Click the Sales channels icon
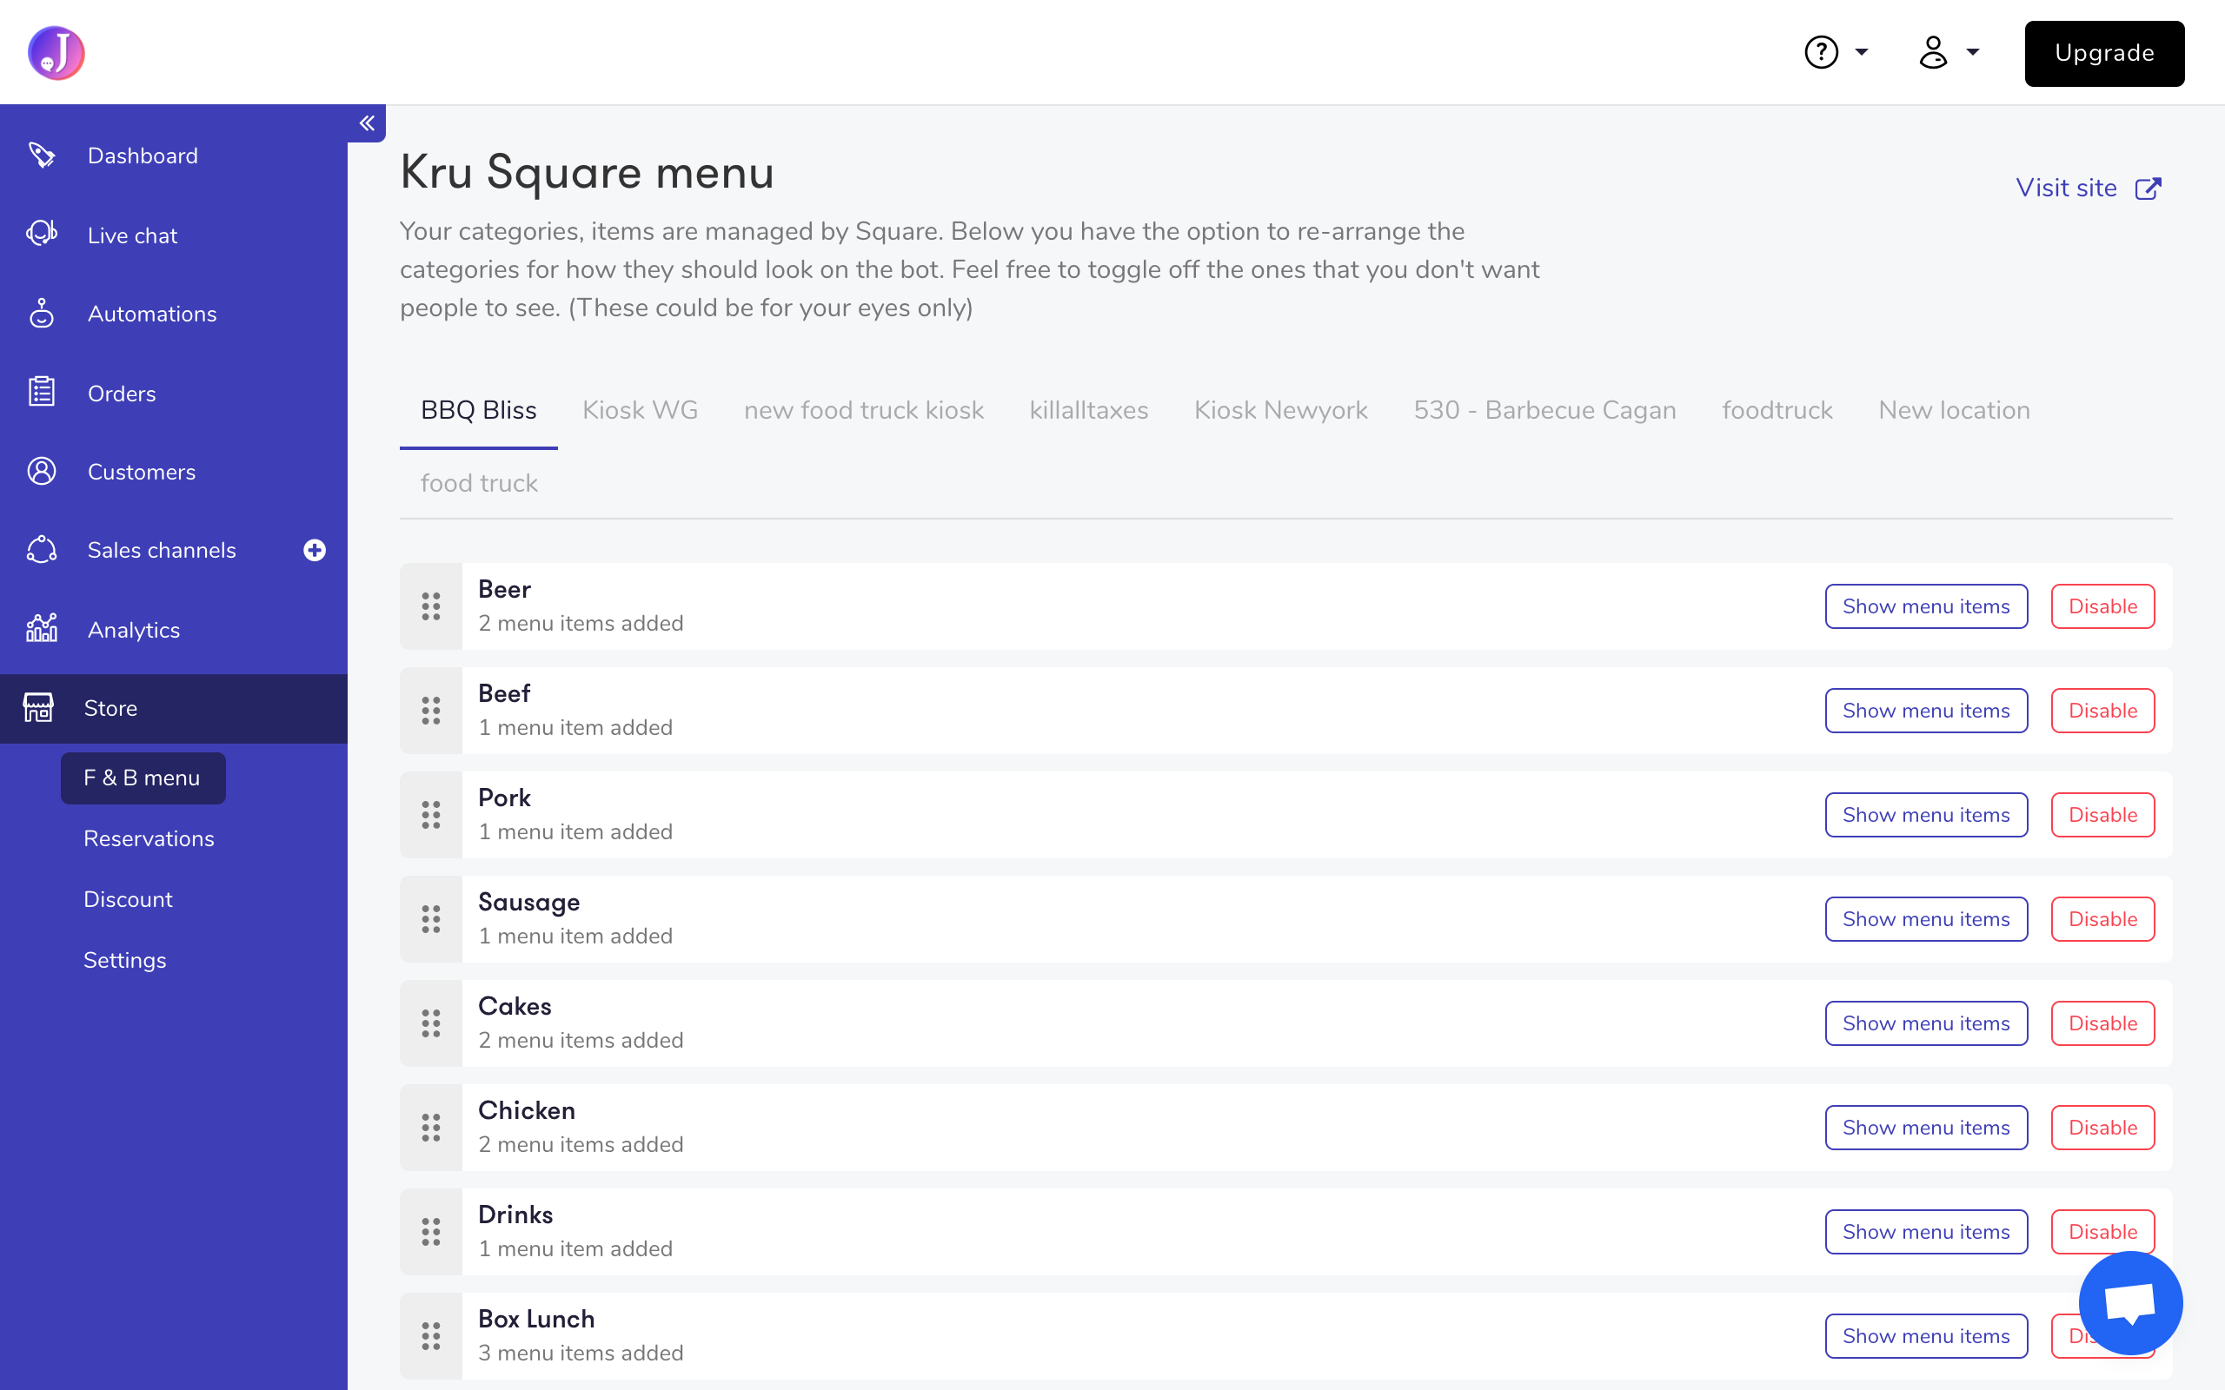Screen dimensions: 2225x1390 42,550
